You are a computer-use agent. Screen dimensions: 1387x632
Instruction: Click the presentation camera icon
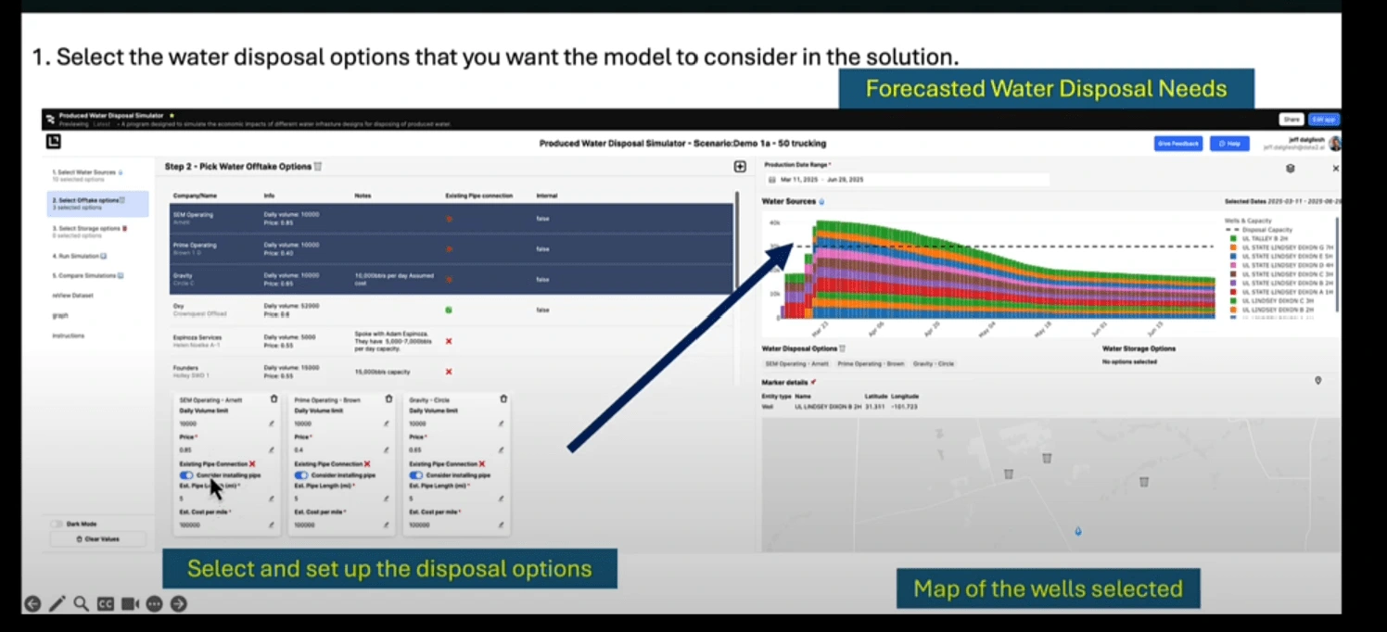tap(130, 604)
